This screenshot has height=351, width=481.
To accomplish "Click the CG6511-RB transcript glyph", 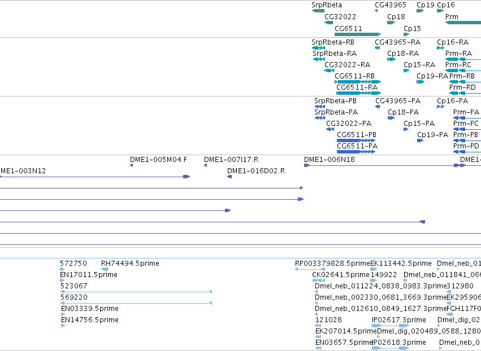I will [x=358, y=82].
